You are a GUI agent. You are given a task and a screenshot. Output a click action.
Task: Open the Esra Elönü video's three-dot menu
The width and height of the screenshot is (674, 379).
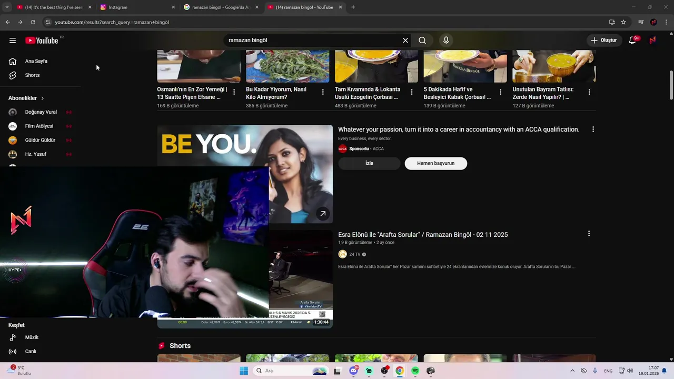pyautogui.click(x=589, y=234)
